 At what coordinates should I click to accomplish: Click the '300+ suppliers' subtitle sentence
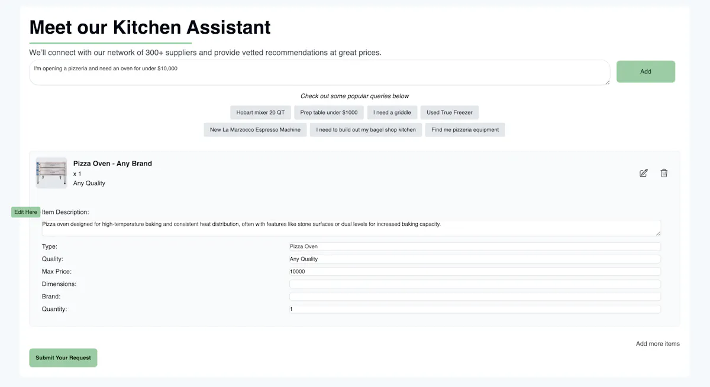click(x=205, y=53)
